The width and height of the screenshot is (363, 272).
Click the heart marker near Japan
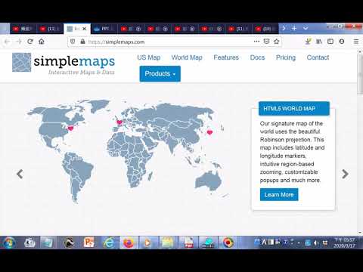209,132
